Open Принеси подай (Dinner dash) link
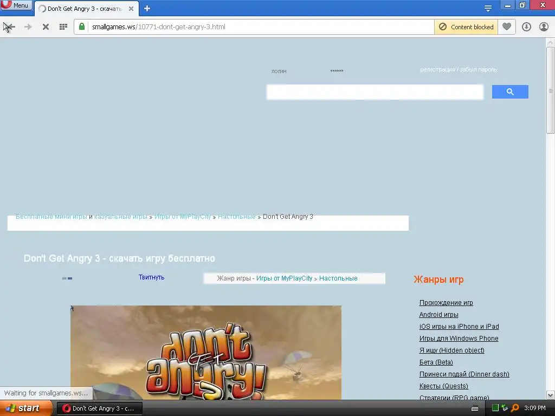 point(464,374)
